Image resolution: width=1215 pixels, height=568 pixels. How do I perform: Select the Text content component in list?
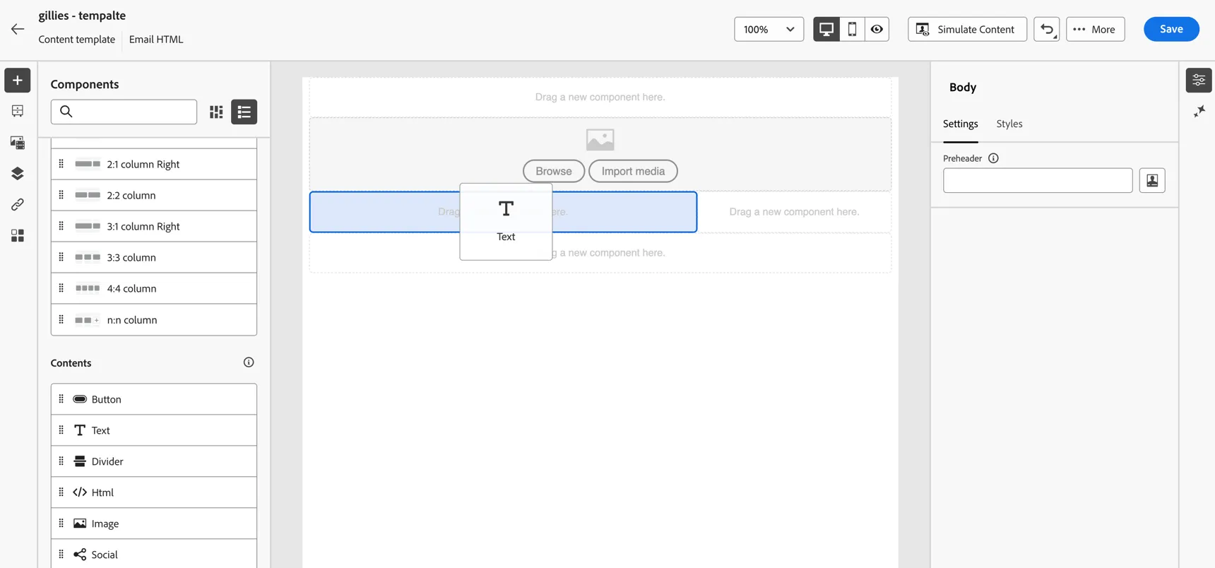point(154,430)
